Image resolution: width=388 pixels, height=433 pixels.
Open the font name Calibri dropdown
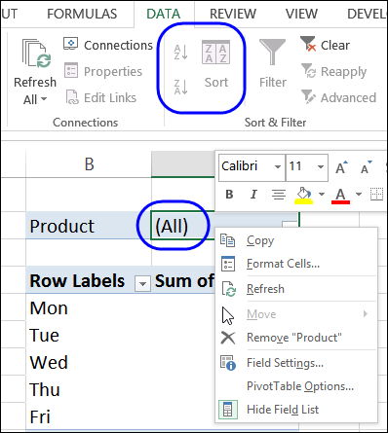278,167
